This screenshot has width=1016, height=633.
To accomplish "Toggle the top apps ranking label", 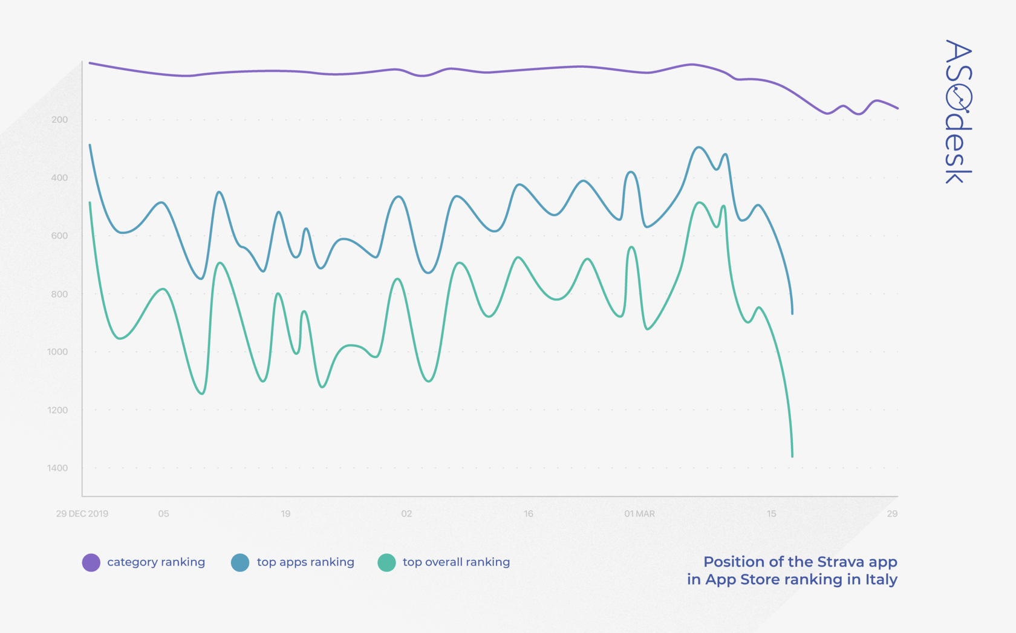I will click(305, 562).
